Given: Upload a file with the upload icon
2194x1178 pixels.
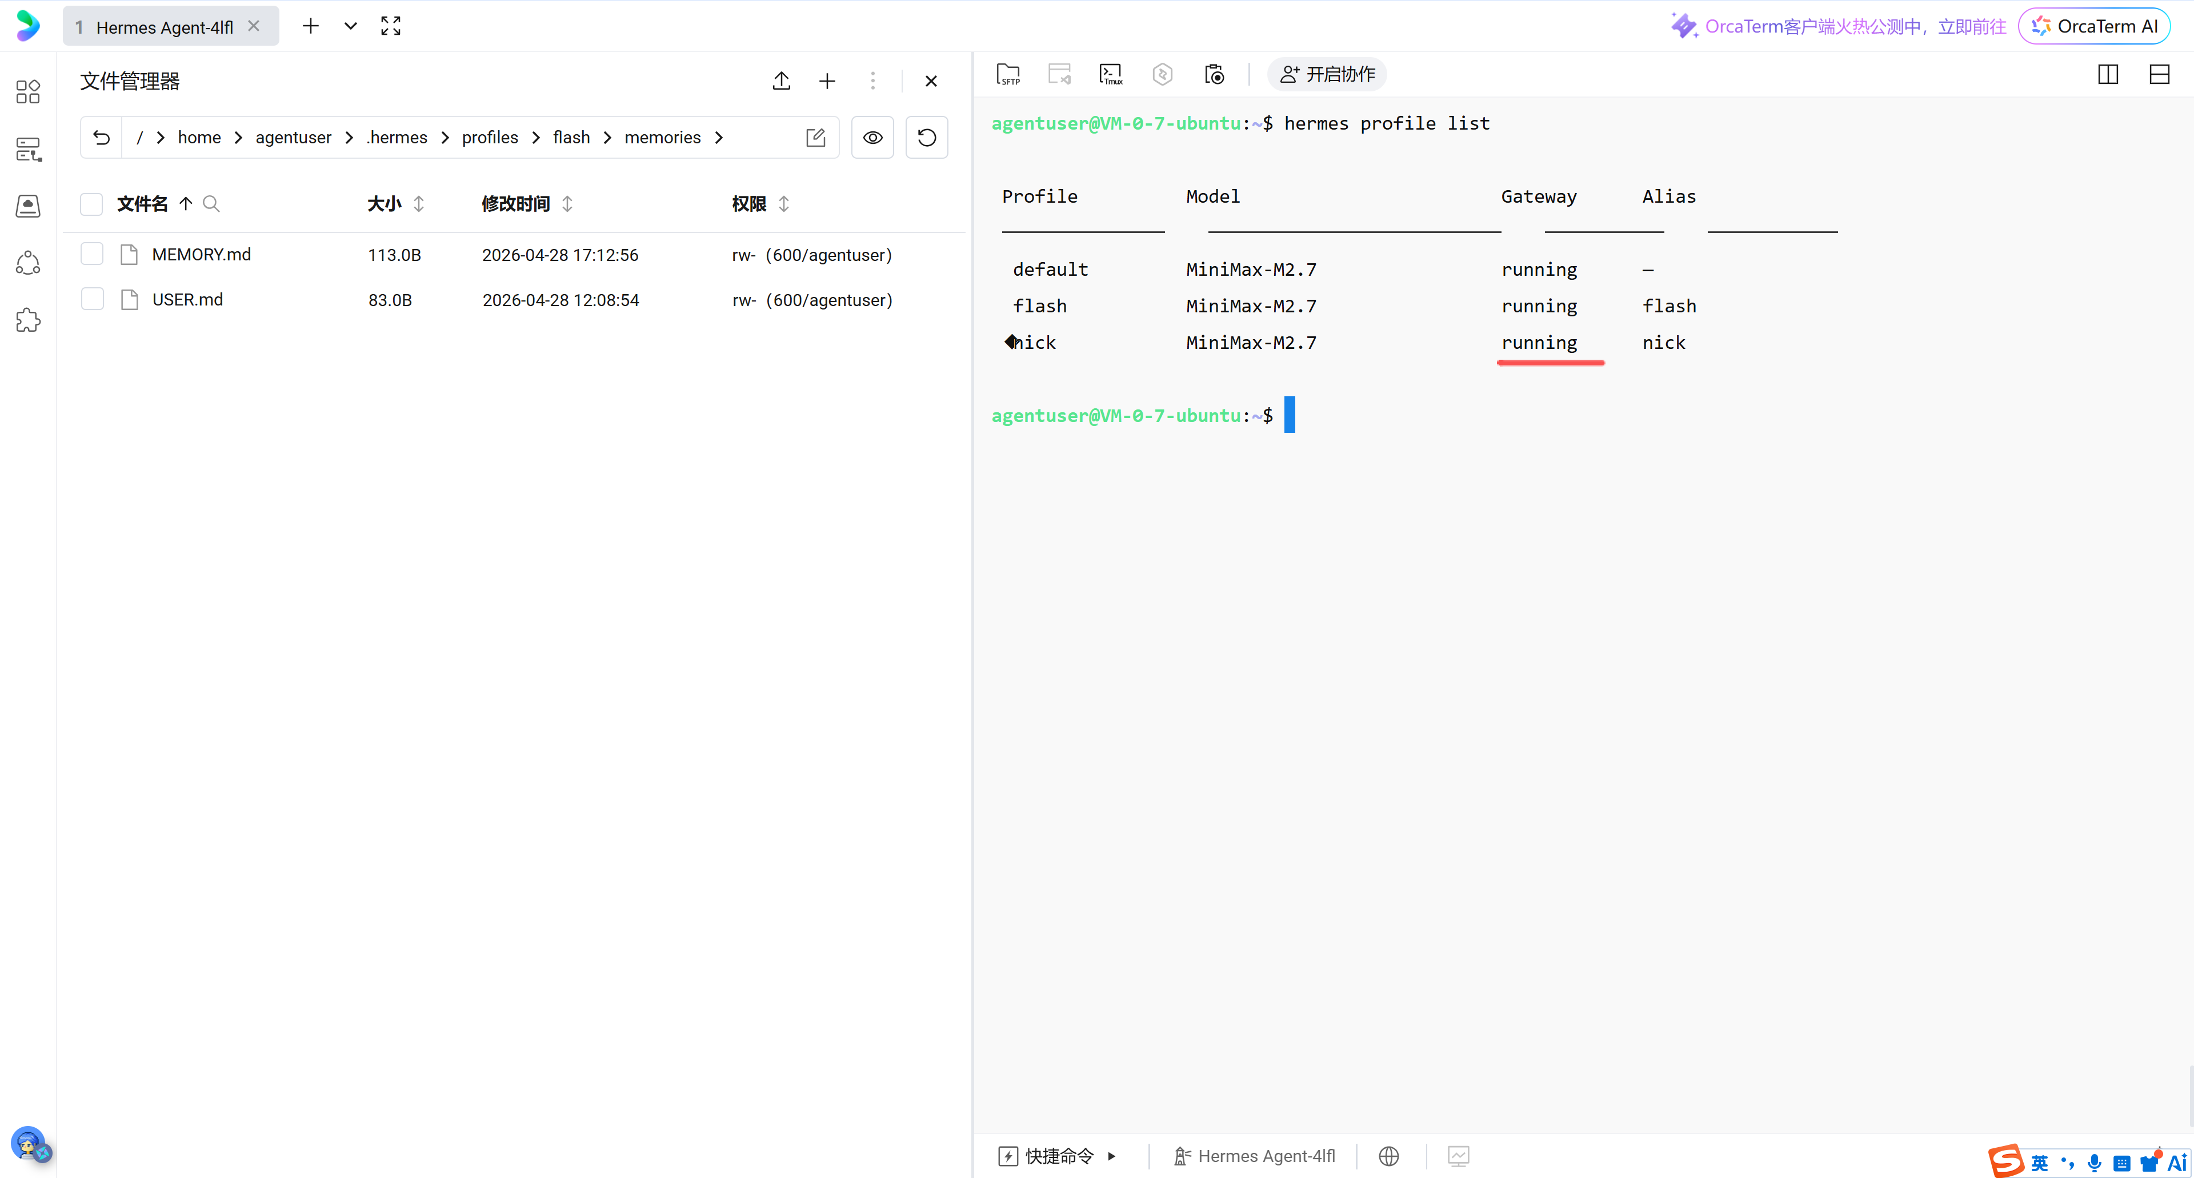Looking at the screenshot, I should [781, 81].
